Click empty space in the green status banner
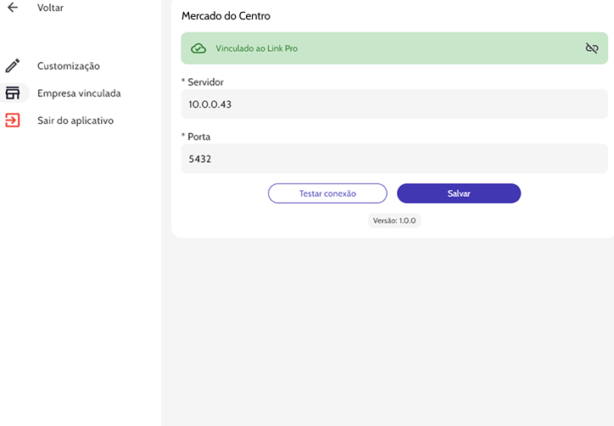Screen dimensions: 614x426 point(441,48)
